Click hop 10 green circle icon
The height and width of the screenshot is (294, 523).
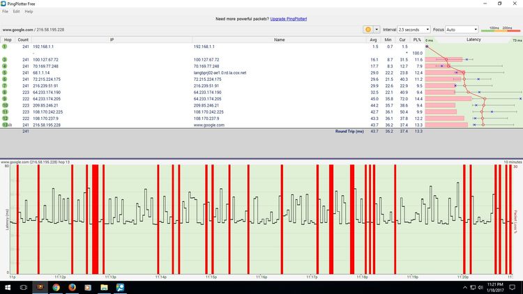click(x=5, y=105)
